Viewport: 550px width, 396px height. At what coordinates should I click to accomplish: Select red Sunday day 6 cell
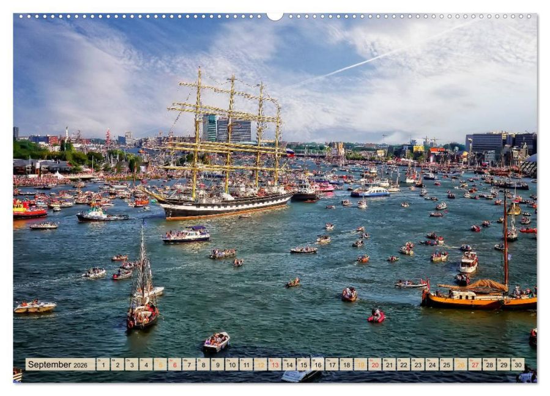coord(175,364)
